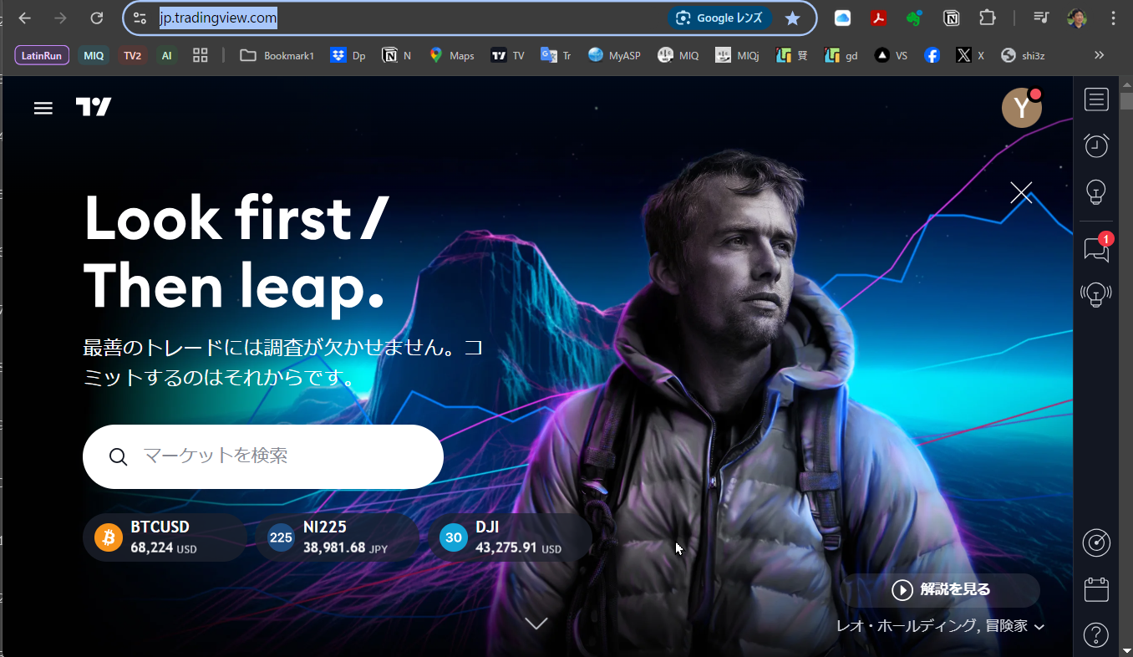Play the 解説を見る video button
This screenshot has height=657, width=1133.
(x=941, y=590)
